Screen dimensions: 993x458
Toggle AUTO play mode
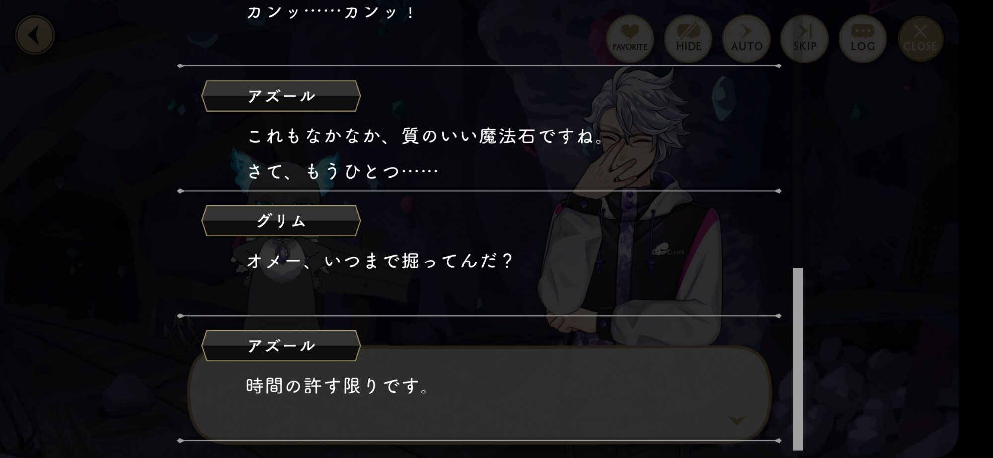click(746, 39)
